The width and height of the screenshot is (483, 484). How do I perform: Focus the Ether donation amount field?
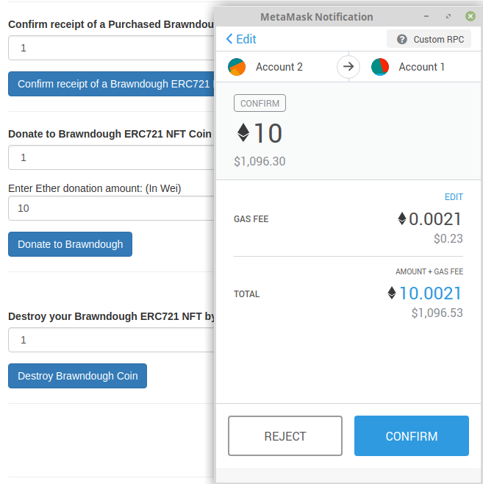click(111, 208)
